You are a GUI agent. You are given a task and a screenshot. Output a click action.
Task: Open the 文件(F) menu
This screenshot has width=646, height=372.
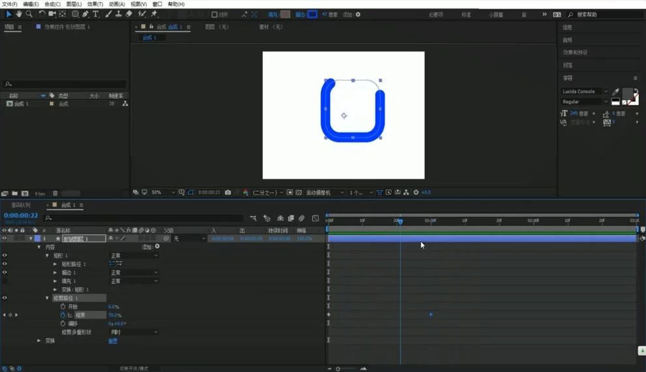[x=10, y=4]
